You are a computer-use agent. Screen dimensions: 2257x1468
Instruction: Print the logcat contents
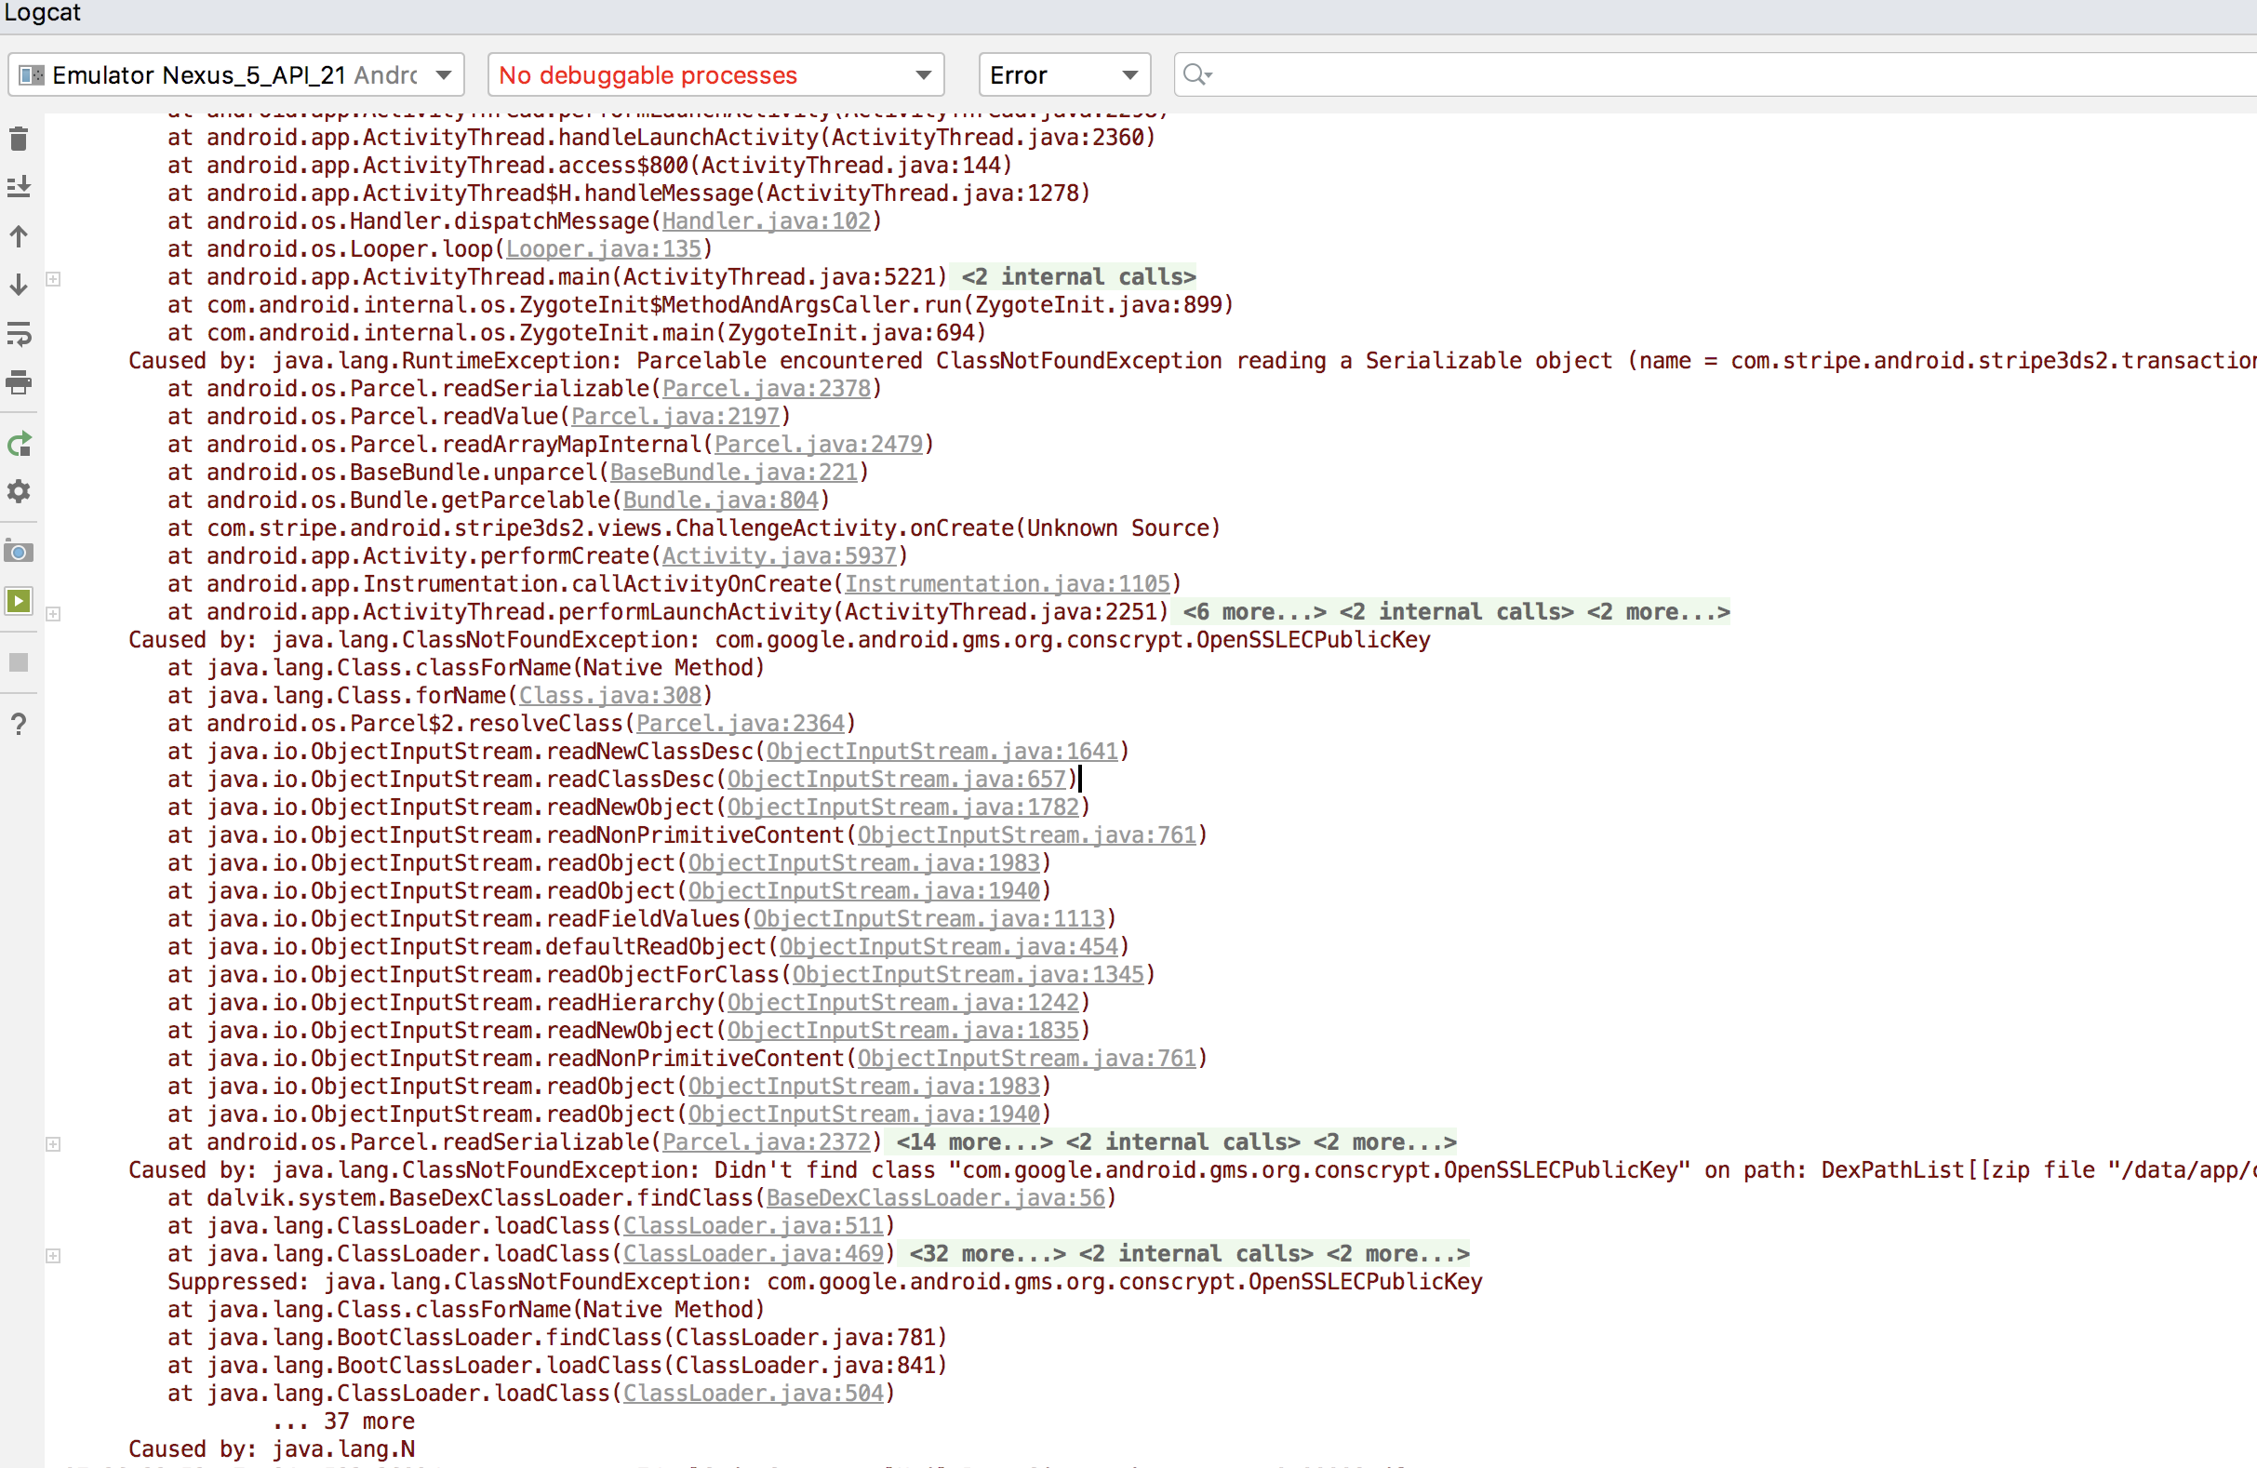click(18, 383)
